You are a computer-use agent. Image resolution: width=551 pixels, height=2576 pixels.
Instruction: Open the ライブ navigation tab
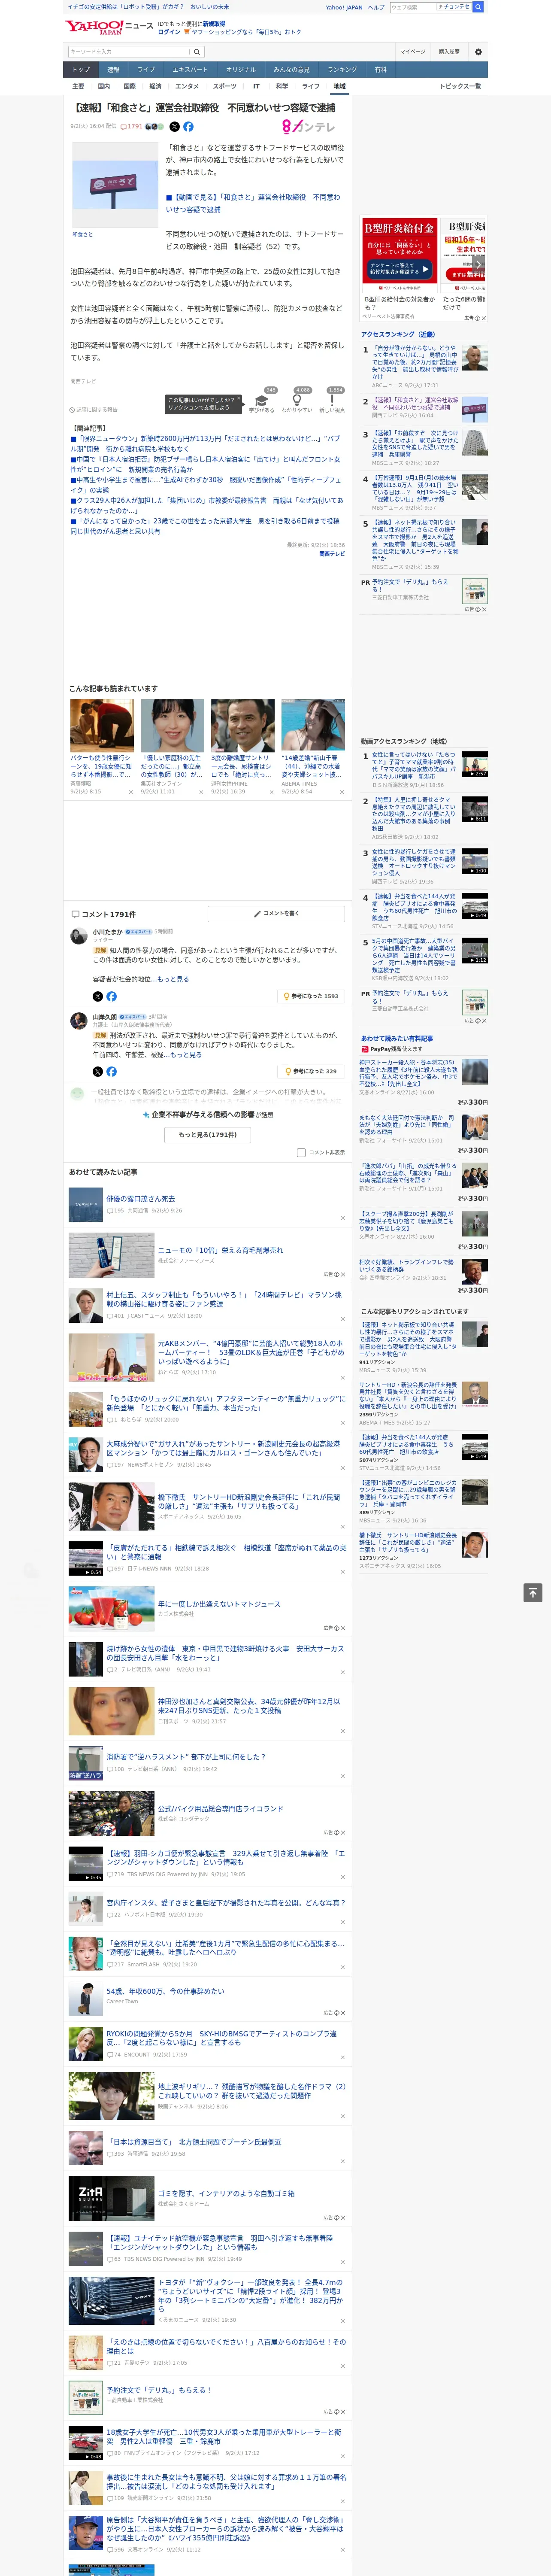(146, 69)
